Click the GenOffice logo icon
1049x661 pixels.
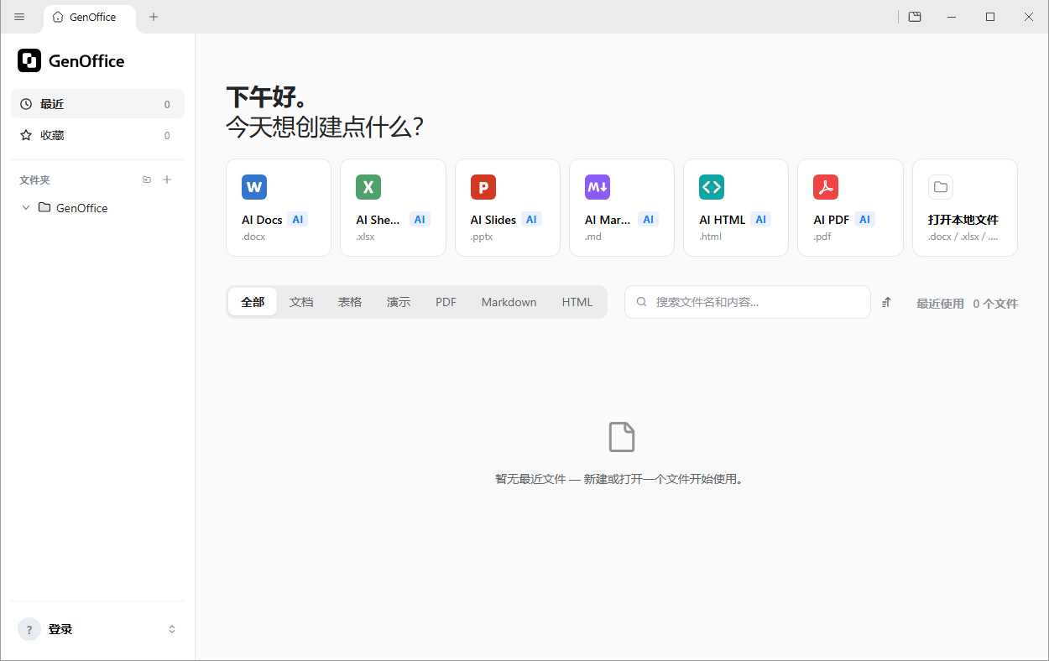(29, 60)
